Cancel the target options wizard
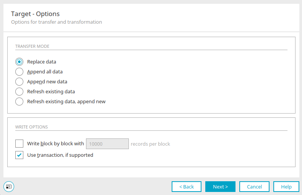302x195 pixels. coord(254,187)
